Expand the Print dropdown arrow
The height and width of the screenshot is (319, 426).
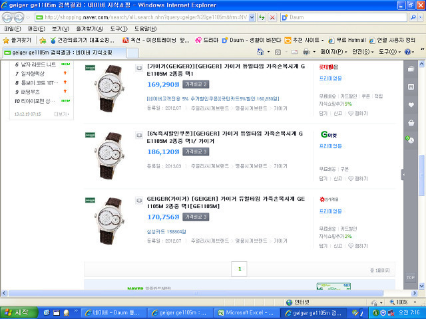coord(314,52)
